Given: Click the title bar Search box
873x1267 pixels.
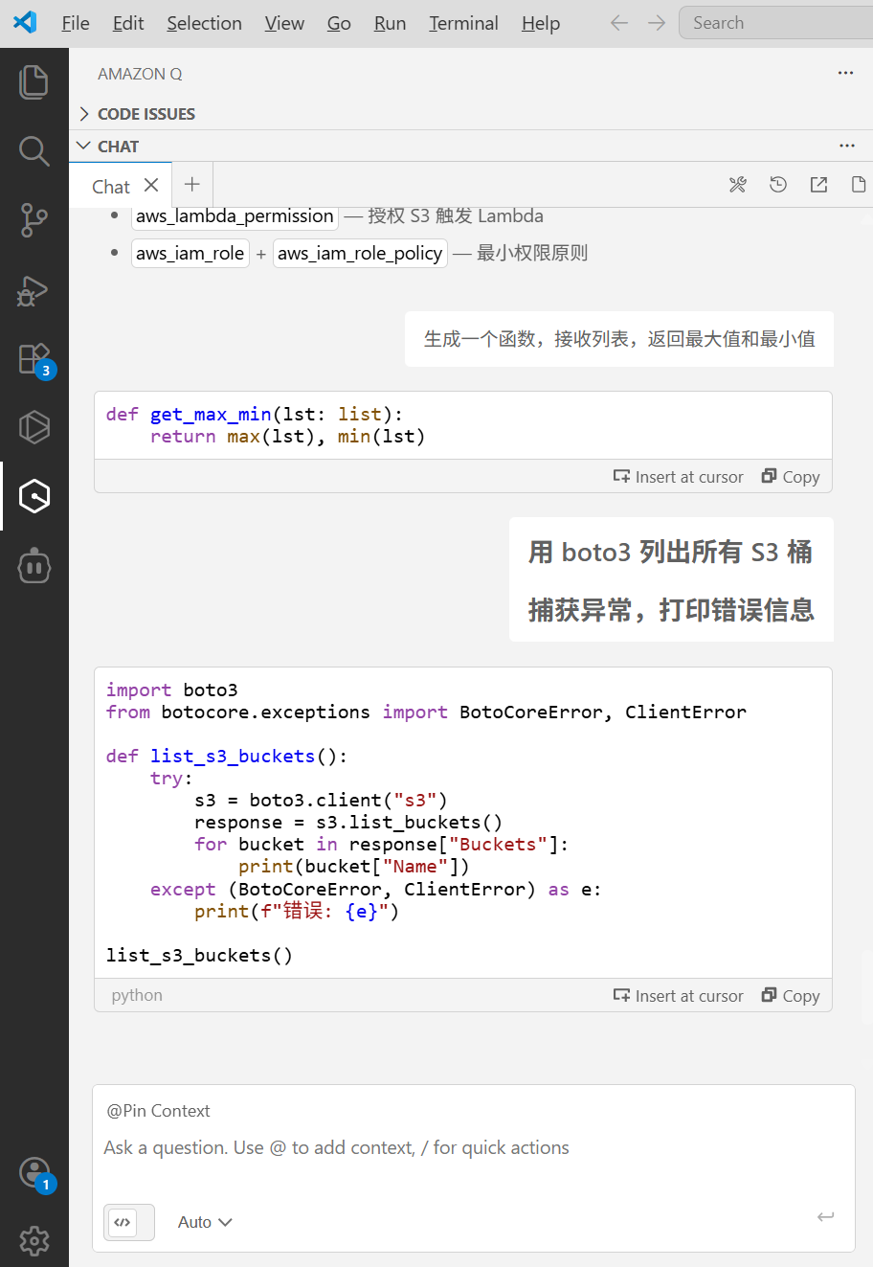Looking at the screenshot, I should 775,23.
